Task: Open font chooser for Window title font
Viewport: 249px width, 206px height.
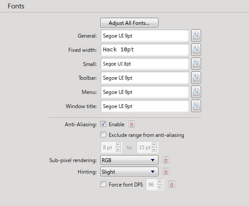Action: coord(196,106)
